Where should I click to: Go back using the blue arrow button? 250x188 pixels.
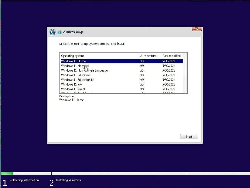click(x=52, y=32)
